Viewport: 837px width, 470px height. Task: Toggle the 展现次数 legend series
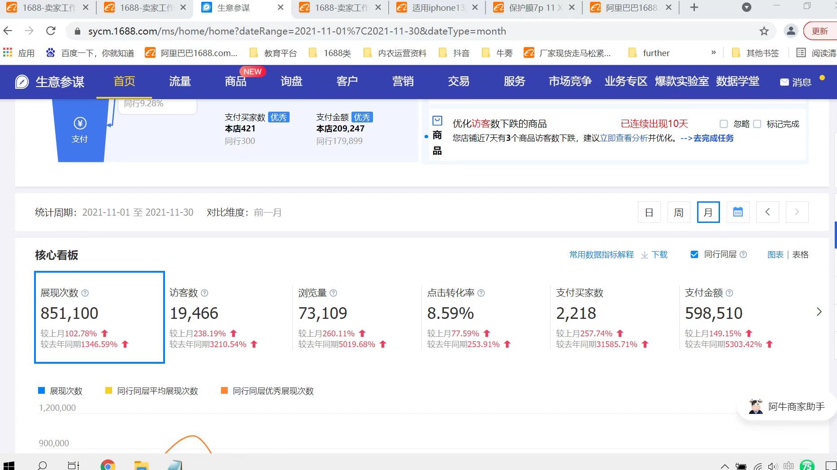point(61,391)
